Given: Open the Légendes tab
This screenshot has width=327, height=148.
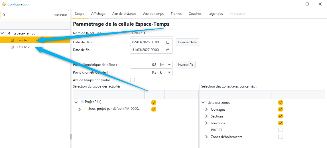Looking at the screenshot, I should pos(215,14).
